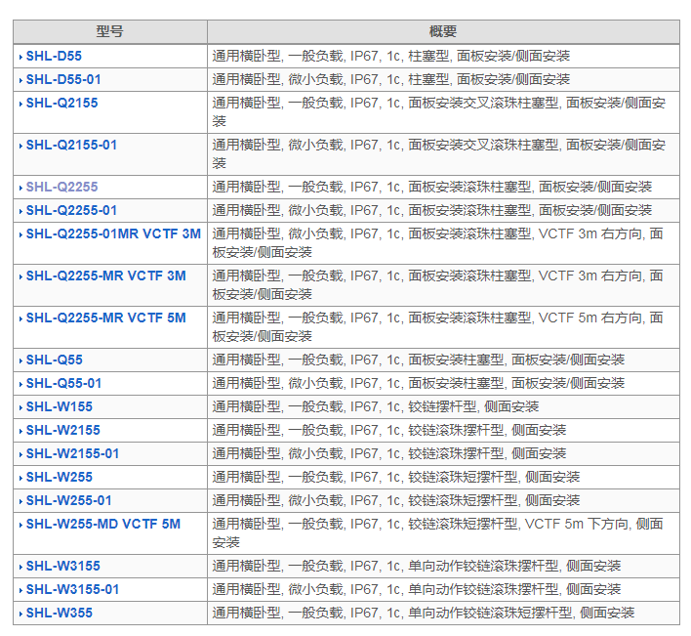
Task: Open the SHL-W3155 model link
Action: click(63, 566)
